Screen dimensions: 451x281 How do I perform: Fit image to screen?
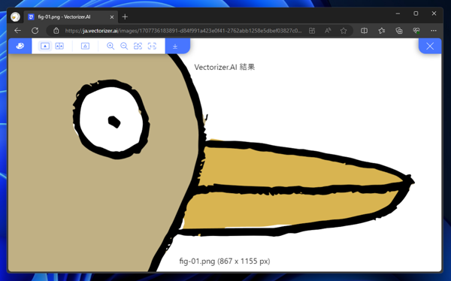[138, 46]
